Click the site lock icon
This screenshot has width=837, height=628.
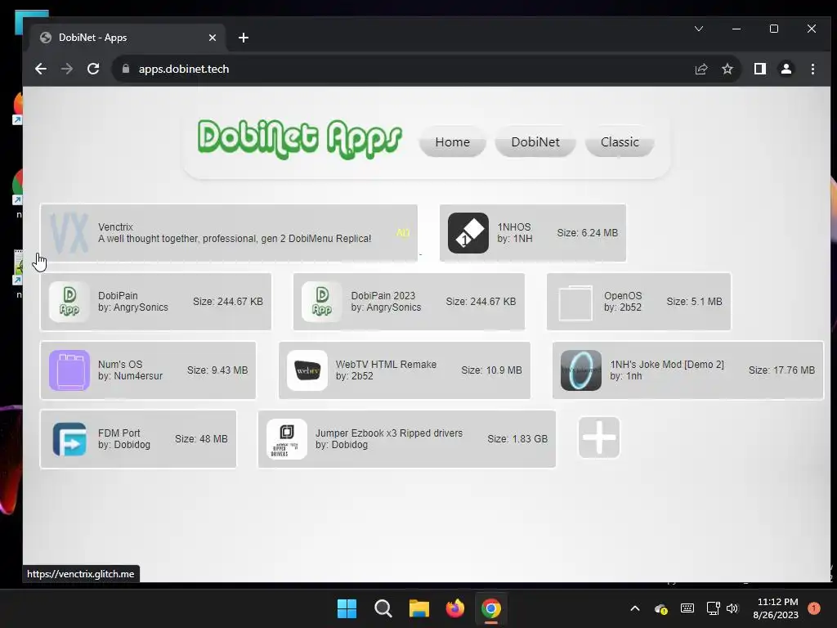[x=126, y=69]
